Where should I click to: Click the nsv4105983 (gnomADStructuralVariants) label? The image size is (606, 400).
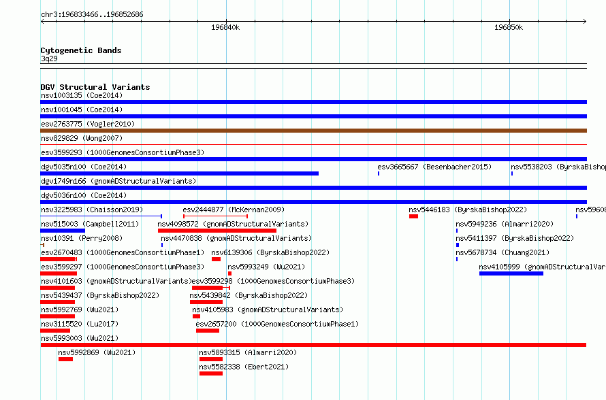click(x=268, y=310)
